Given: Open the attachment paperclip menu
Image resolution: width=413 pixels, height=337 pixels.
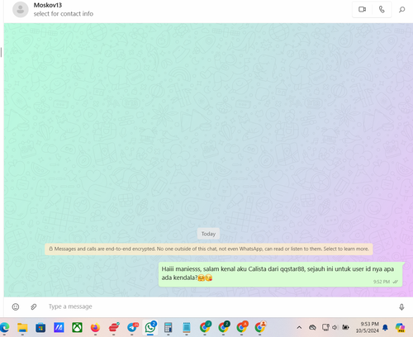Looking at the screenshot, I should (33, 306).
